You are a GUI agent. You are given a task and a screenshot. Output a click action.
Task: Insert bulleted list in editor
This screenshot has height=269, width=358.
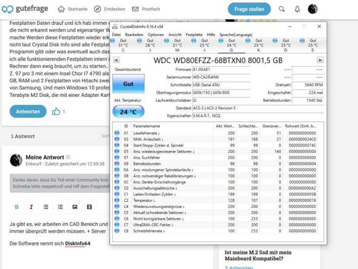tap(46, 207)
